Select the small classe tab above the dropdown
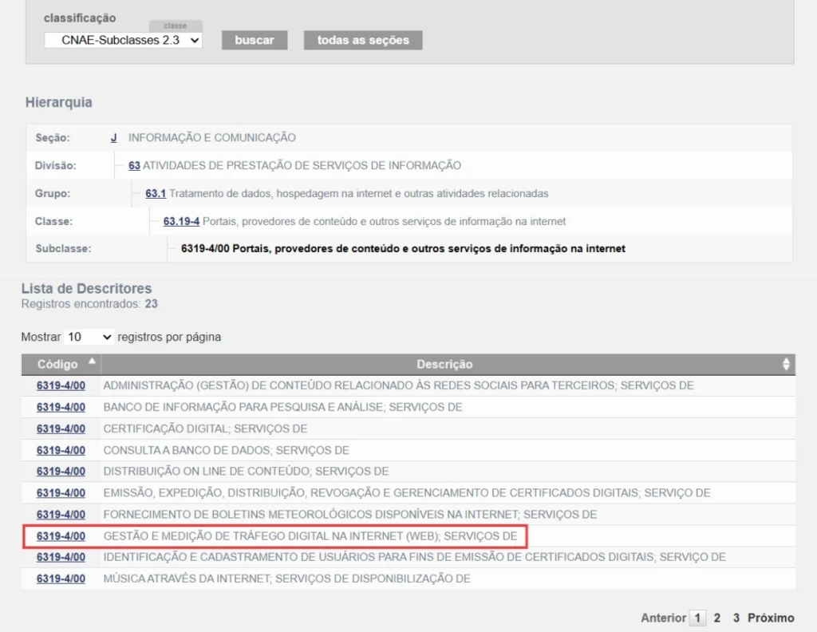 point(176,26)
